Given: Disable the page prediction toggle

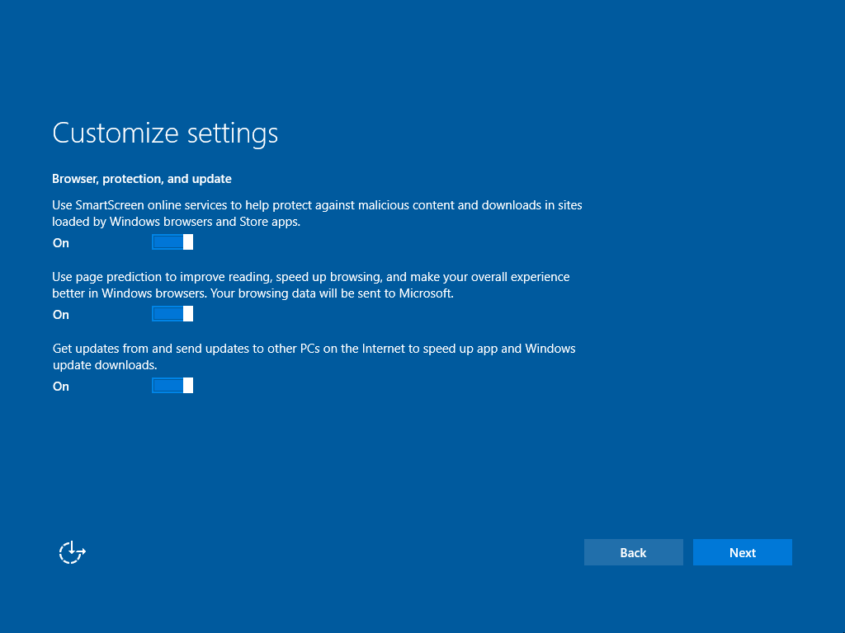Looking at the screenshot, I should [x=172, y=314].
